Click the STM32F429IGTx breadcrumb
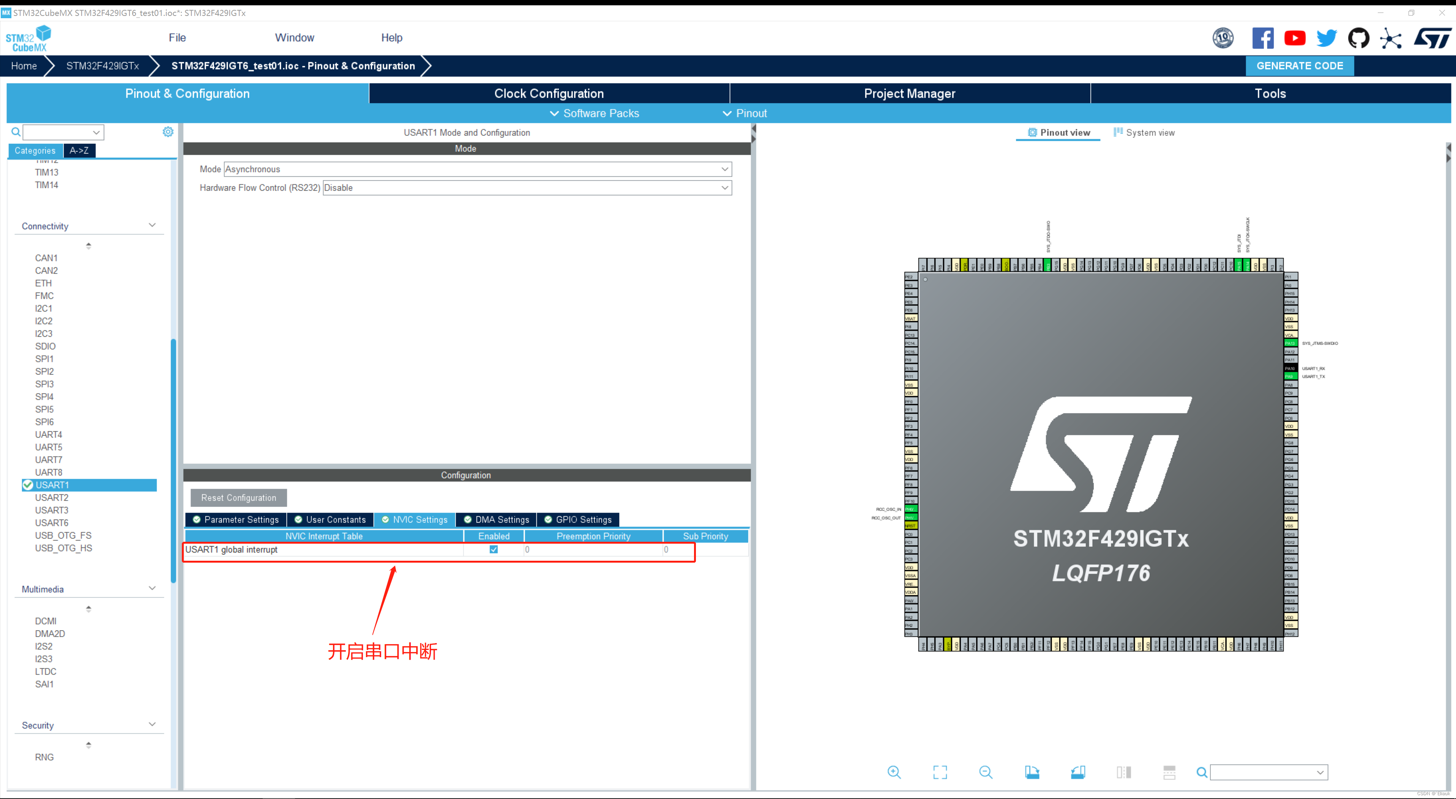Image resolution: width=1456 pixels, height=799 pixels. tap(102, 66)
